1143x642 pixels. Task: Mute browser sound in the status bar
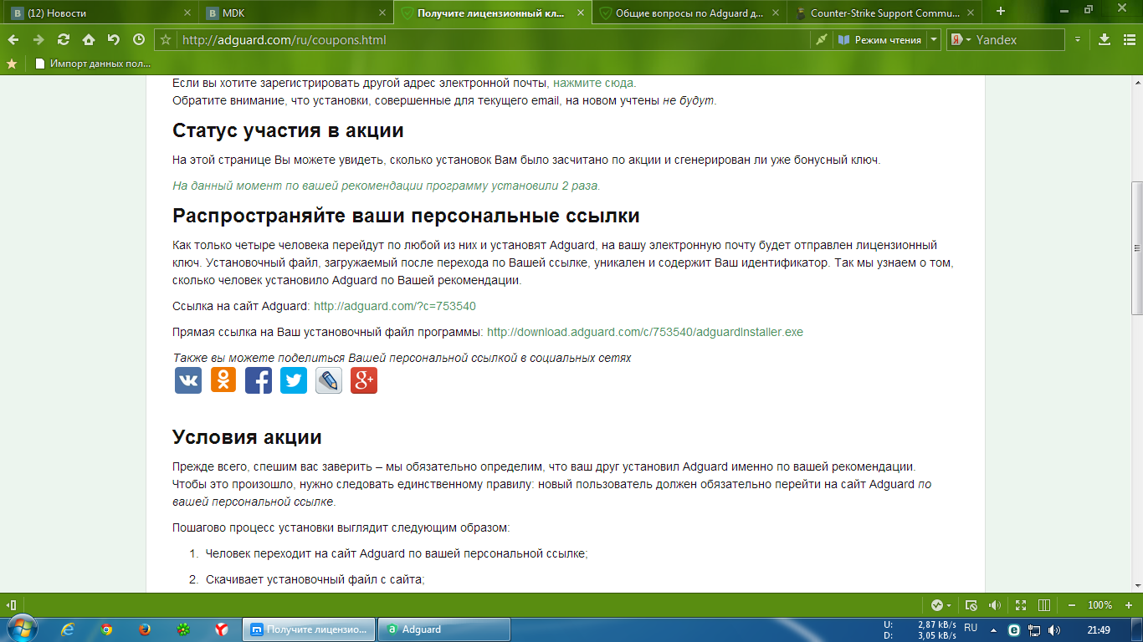[996, 604]
